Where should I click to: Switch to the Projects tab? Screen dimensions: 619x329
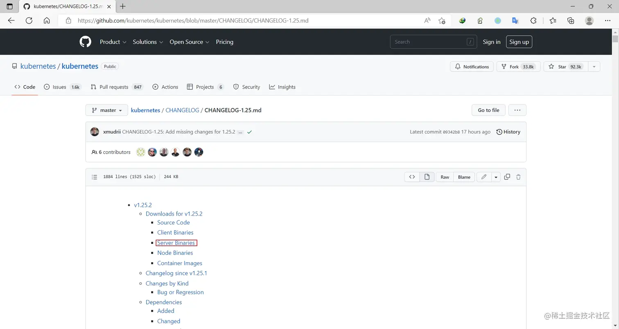click(x=206, y=87)
